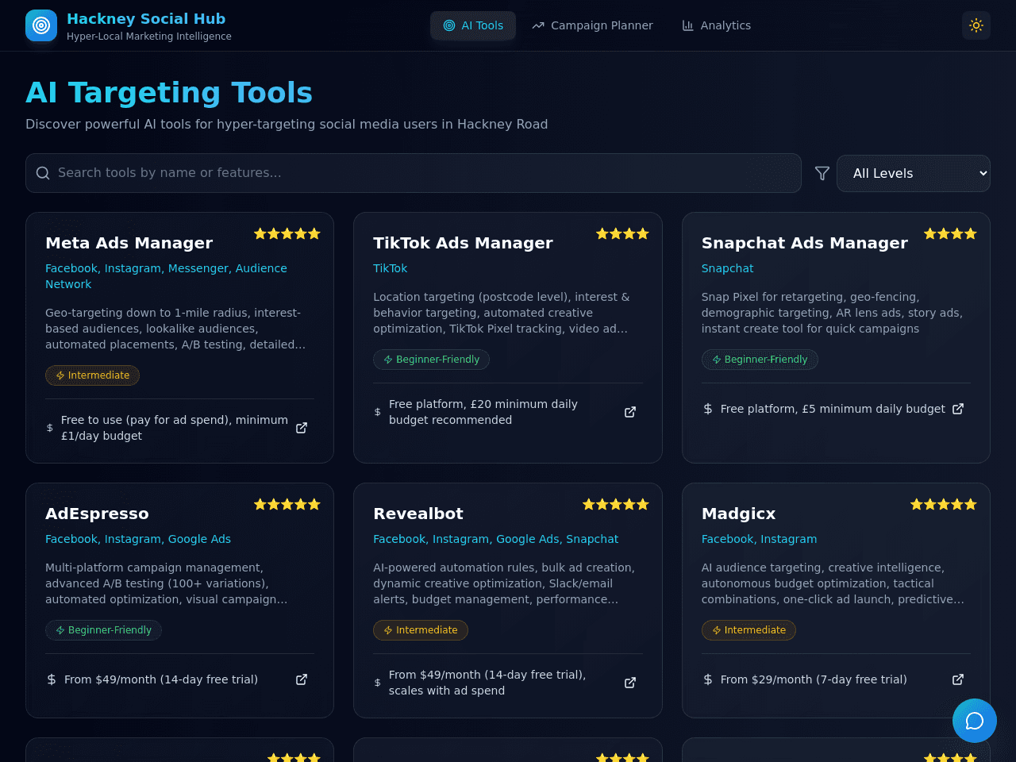The height and width of the screenshot is (762, 1016).
Task: Click Snapchat Ads Manager star rating
Action: click(951, 233)
